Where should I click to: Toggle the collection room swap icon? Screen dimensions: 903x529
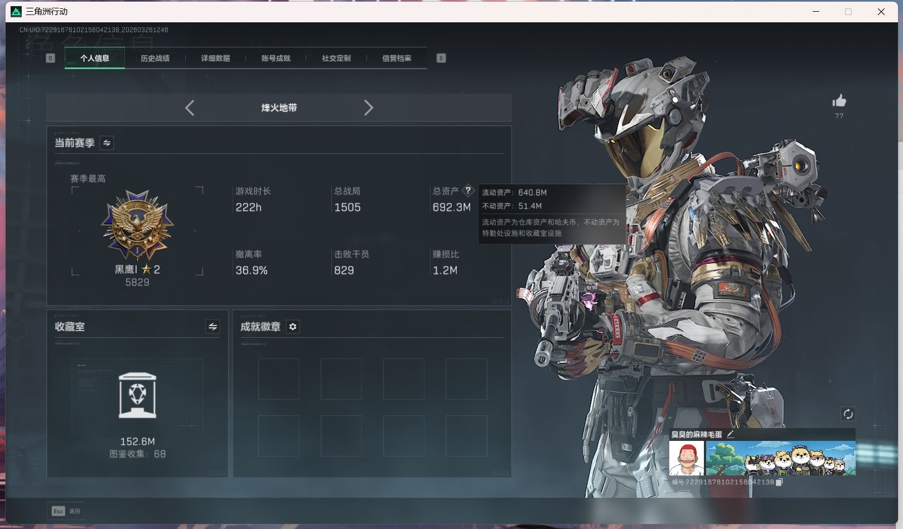(x=213, y=327)
